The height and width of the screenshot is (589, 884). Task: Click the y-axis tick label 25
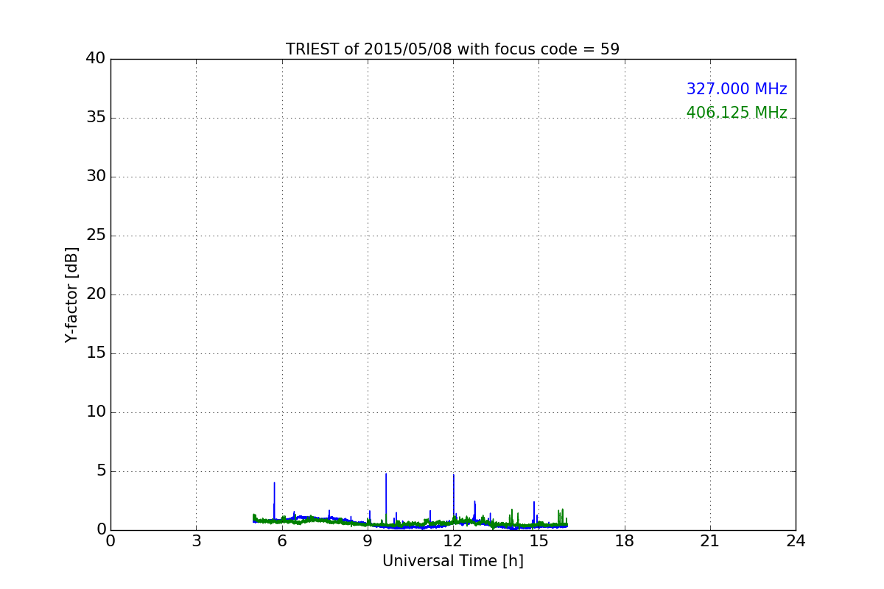point(96,236)
